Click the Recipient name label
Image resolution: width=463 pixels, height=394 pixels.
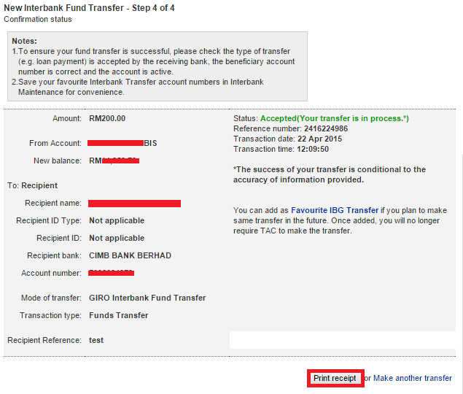tap(53, 203)
